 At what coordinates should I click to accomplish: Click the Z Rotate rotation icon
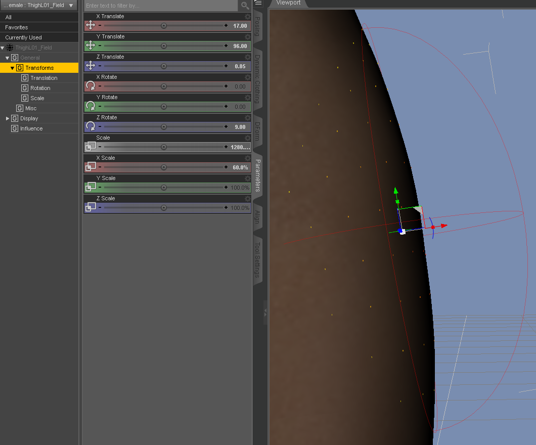pyautogui.click(x=91, y=126)
